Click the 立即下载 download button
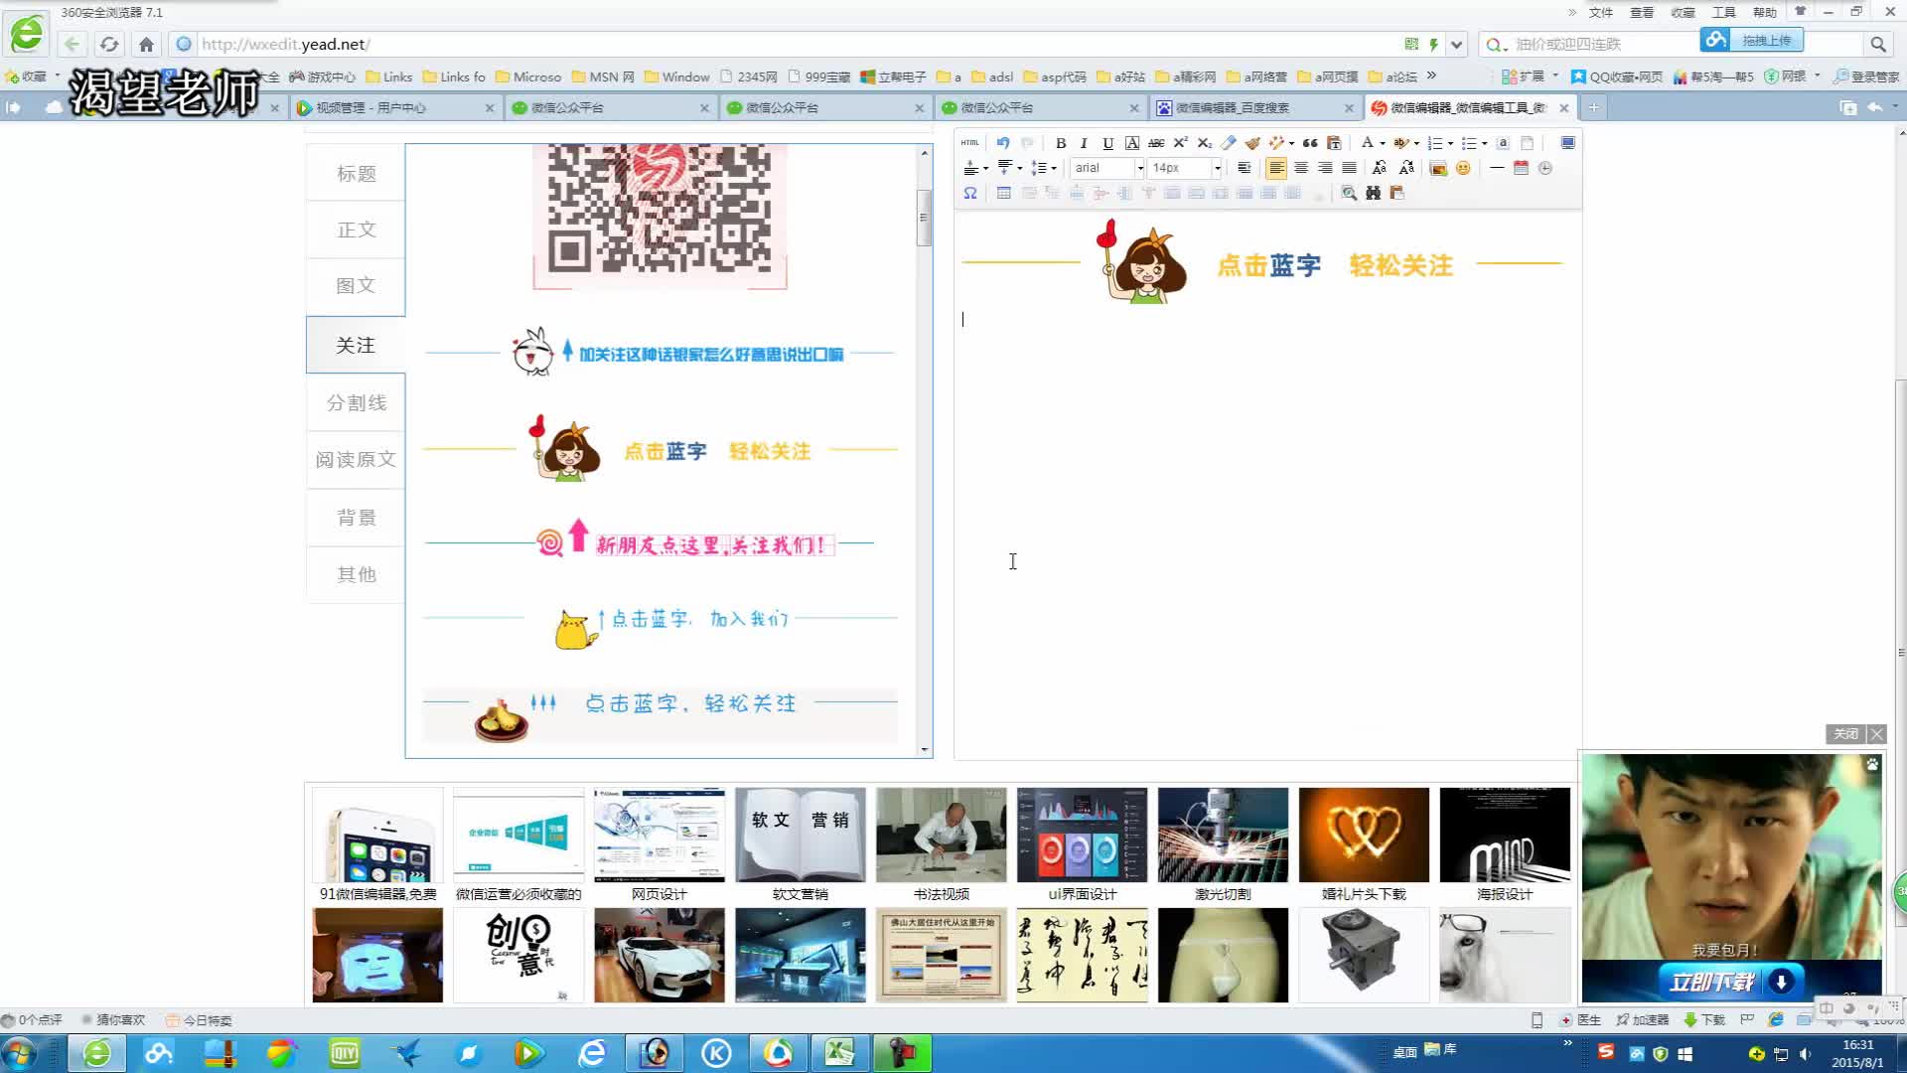1907x1073 pixels. [1731, 982]
